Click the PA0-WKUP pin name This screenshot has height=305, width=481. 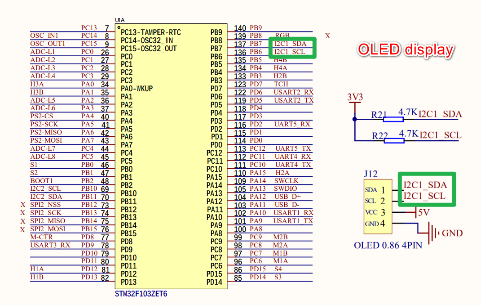137,89
